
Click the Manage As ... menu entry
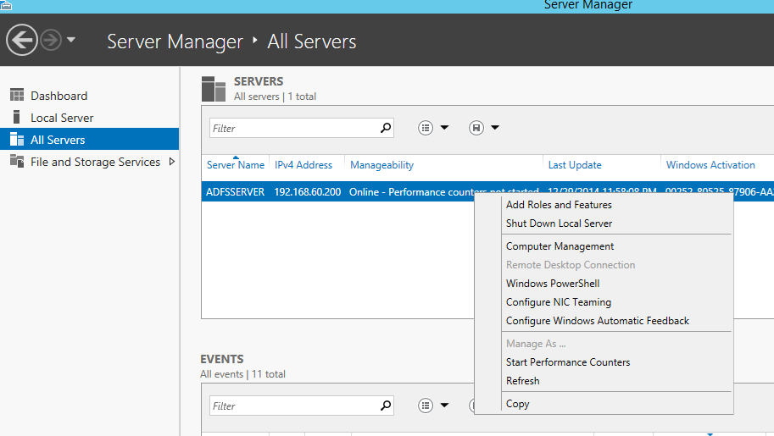coord(536,344)
